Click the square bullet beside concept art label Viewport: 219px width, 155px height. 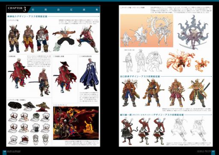coord(54,105)
